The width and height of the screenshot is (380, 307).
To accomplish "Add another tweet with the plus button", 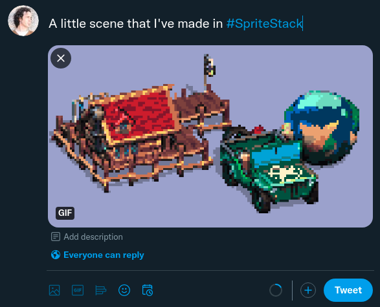I will coord(308,290).
